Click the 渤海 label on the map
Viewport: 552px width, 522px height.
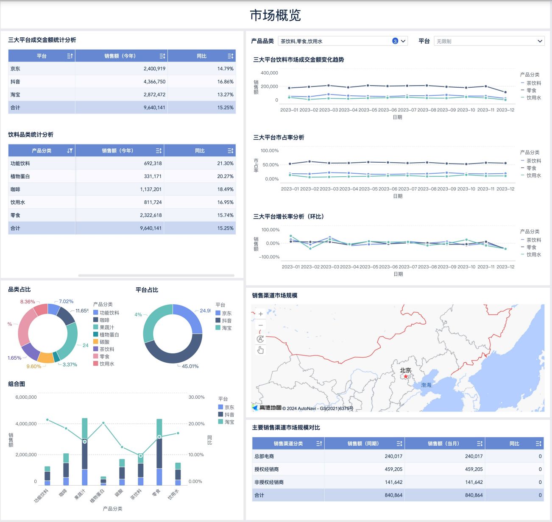pyautogui.click(x=426, y=385)
